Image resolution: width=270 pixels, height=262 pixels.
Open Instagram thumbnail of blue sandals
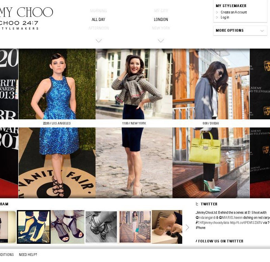(34, 227)
